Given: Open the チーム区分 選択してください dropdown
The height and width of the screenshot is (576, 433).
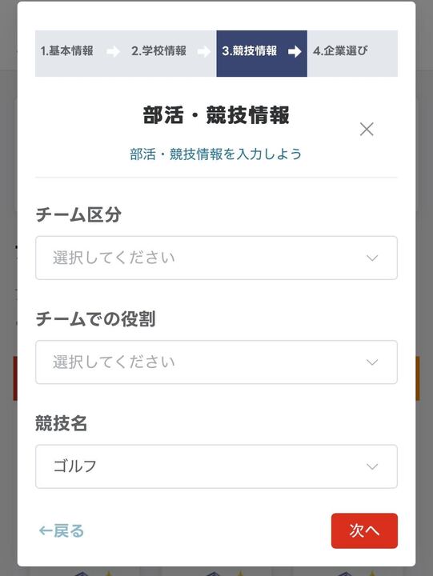Looking at the screenshot, I should click(x=216, y=258).
